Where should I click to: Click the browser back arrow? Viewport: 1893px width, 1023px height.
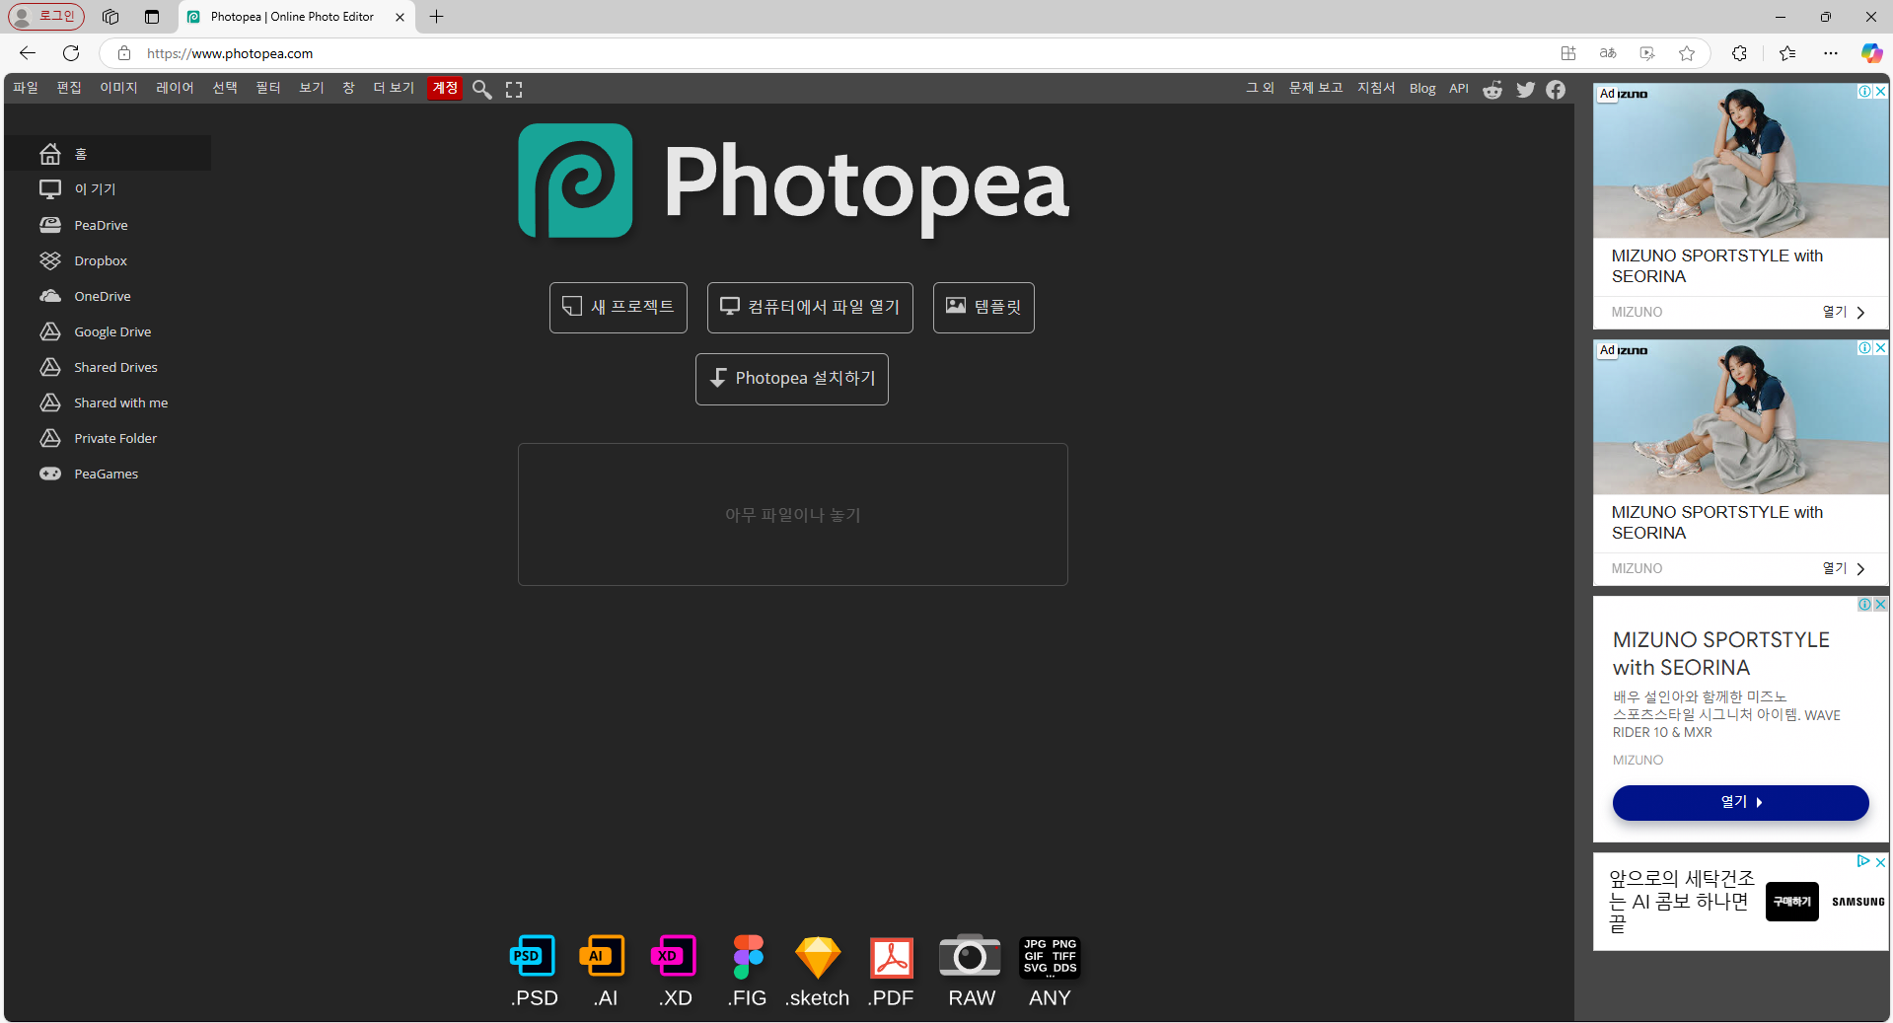[28, 53]
